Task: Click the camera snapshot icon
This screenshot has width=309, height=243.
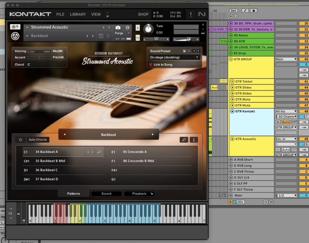Action: [118, 28]
